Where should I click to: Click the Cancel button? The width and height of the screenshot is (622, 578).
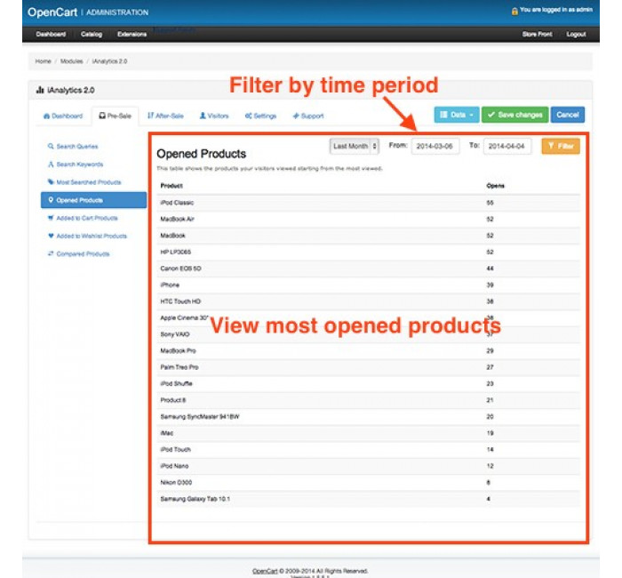tap(567, 115)
